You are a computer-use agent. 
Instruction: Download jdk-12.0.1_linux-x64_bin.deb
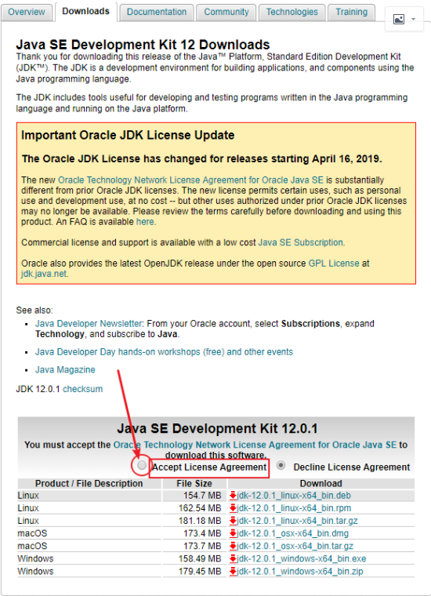point(294,496)
